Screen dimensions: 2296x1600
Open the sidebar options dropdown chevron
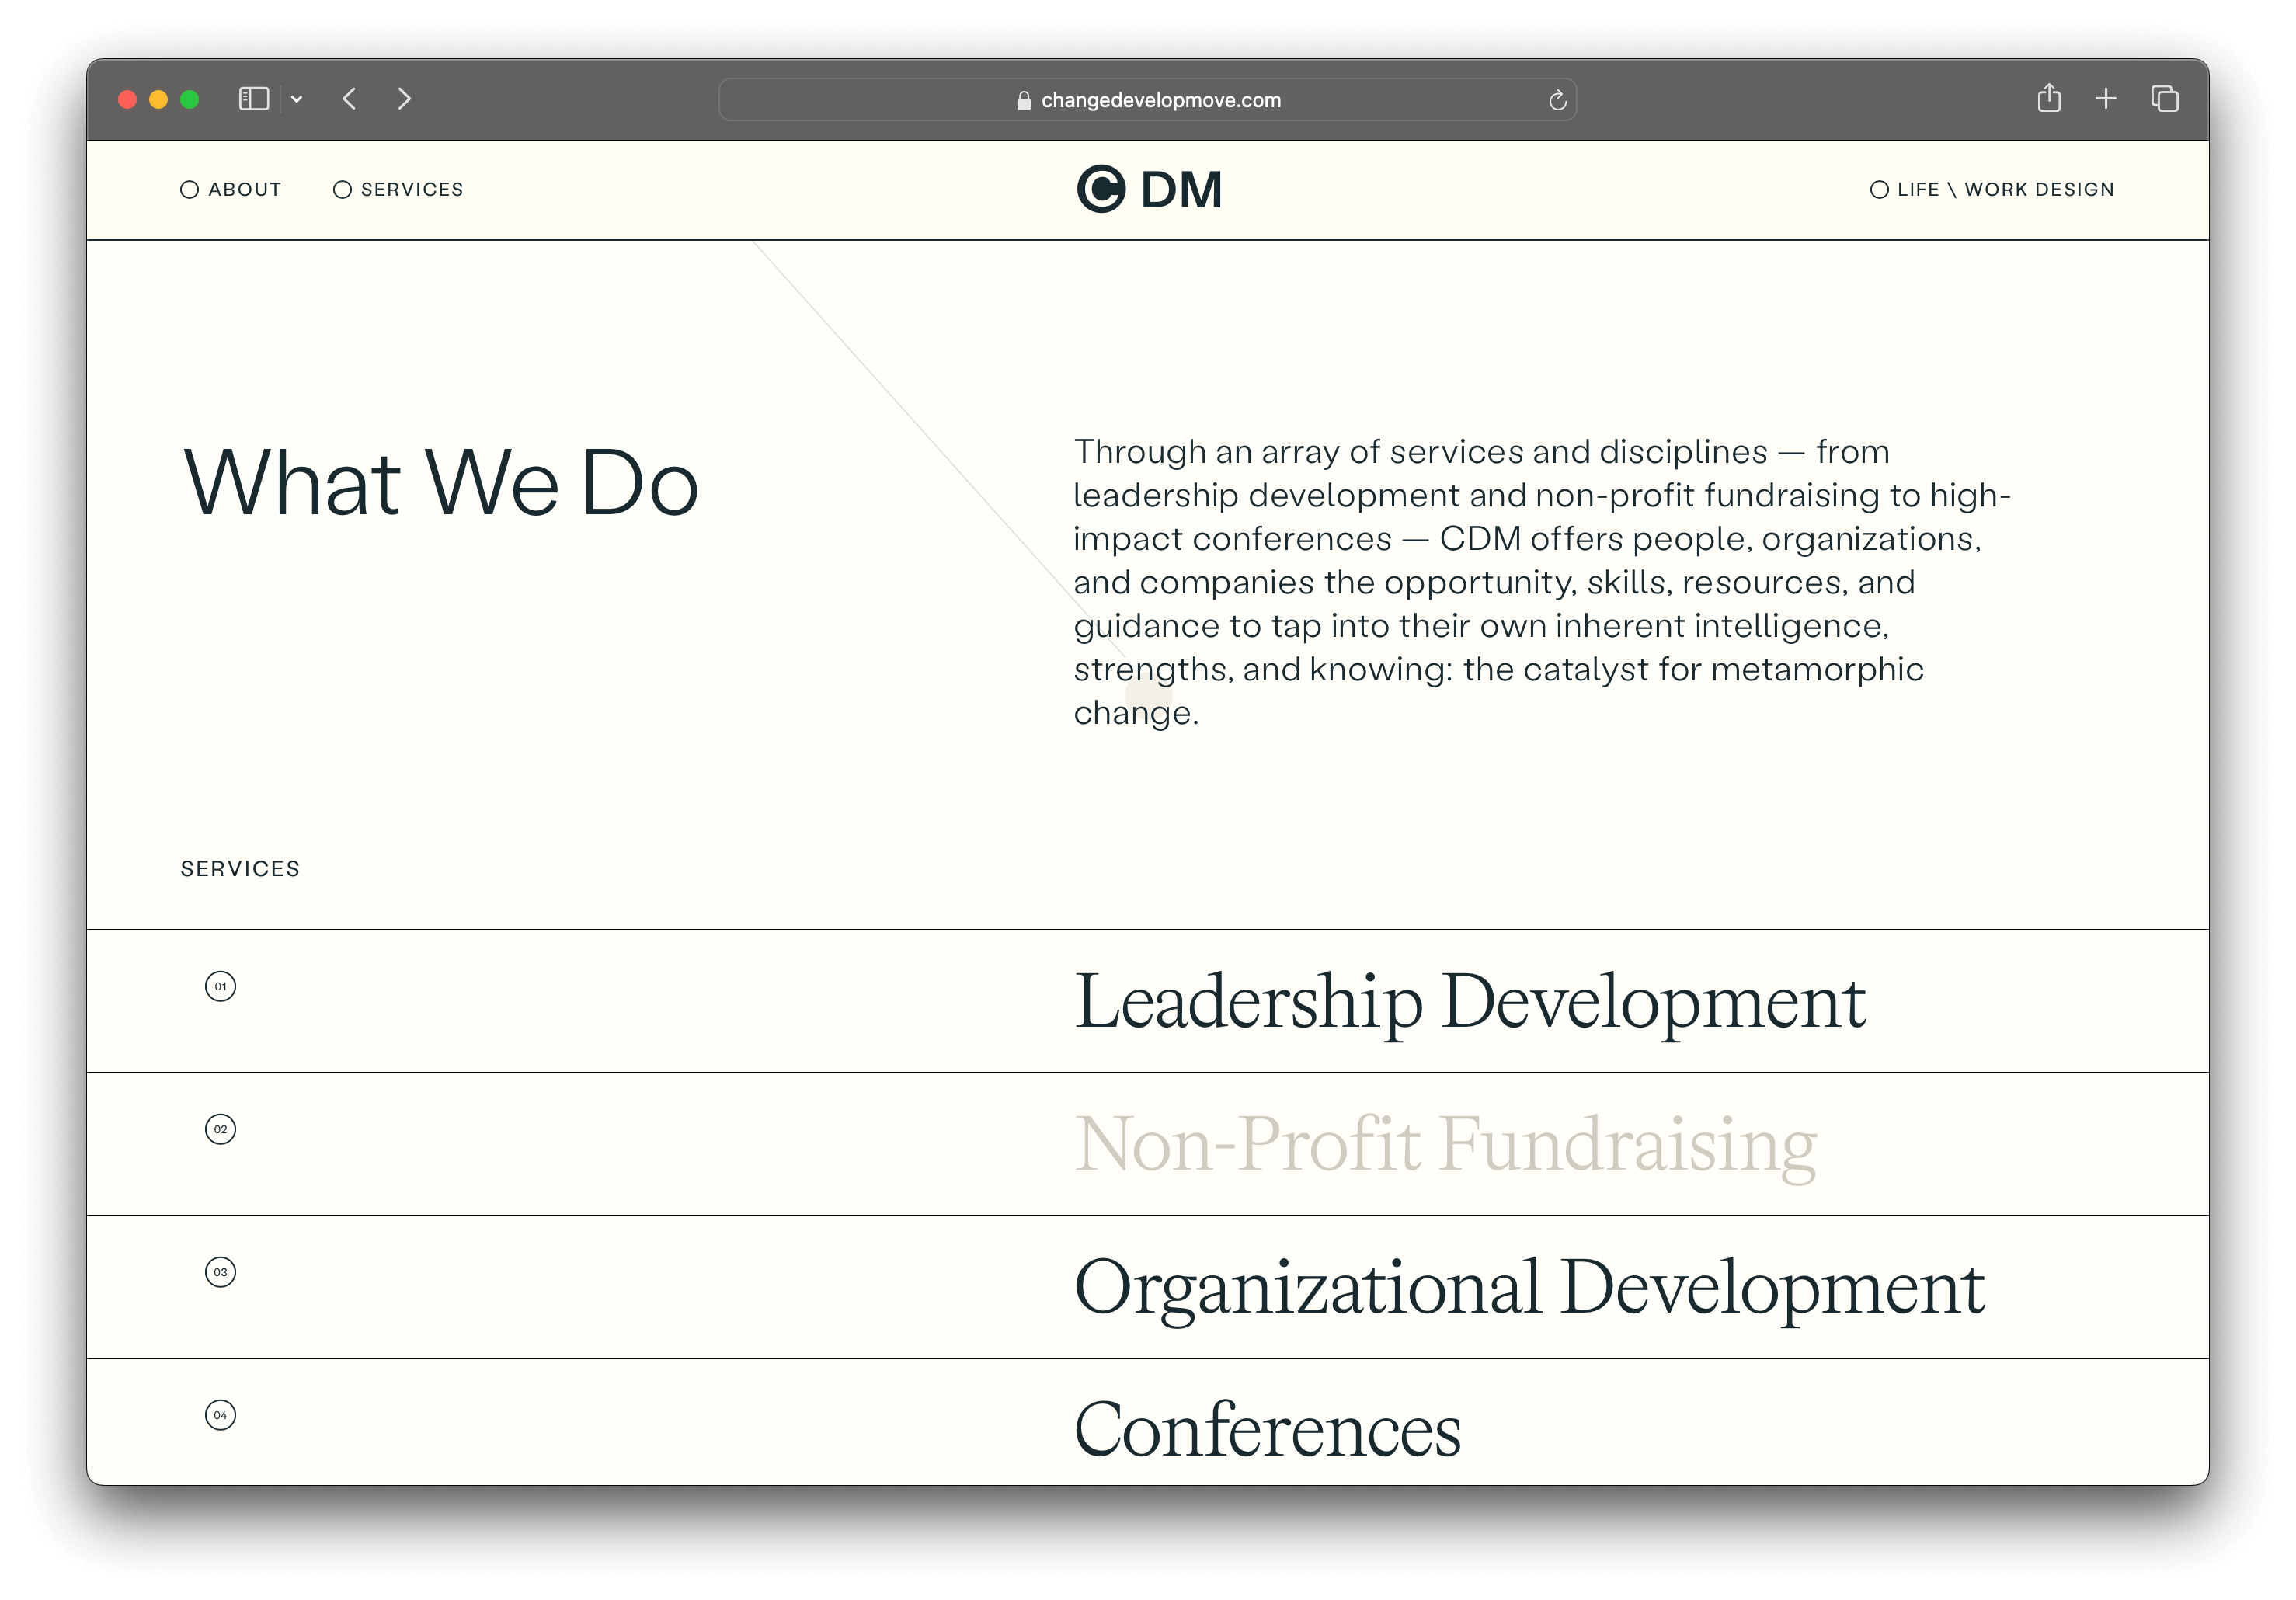click(297, 99)
